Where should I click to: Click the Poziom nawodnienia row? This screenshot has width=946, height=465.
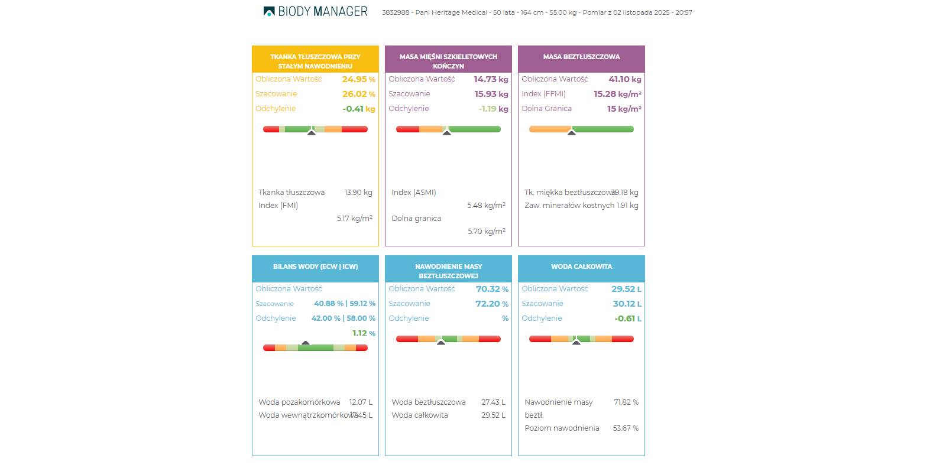(x=581, y=428)
